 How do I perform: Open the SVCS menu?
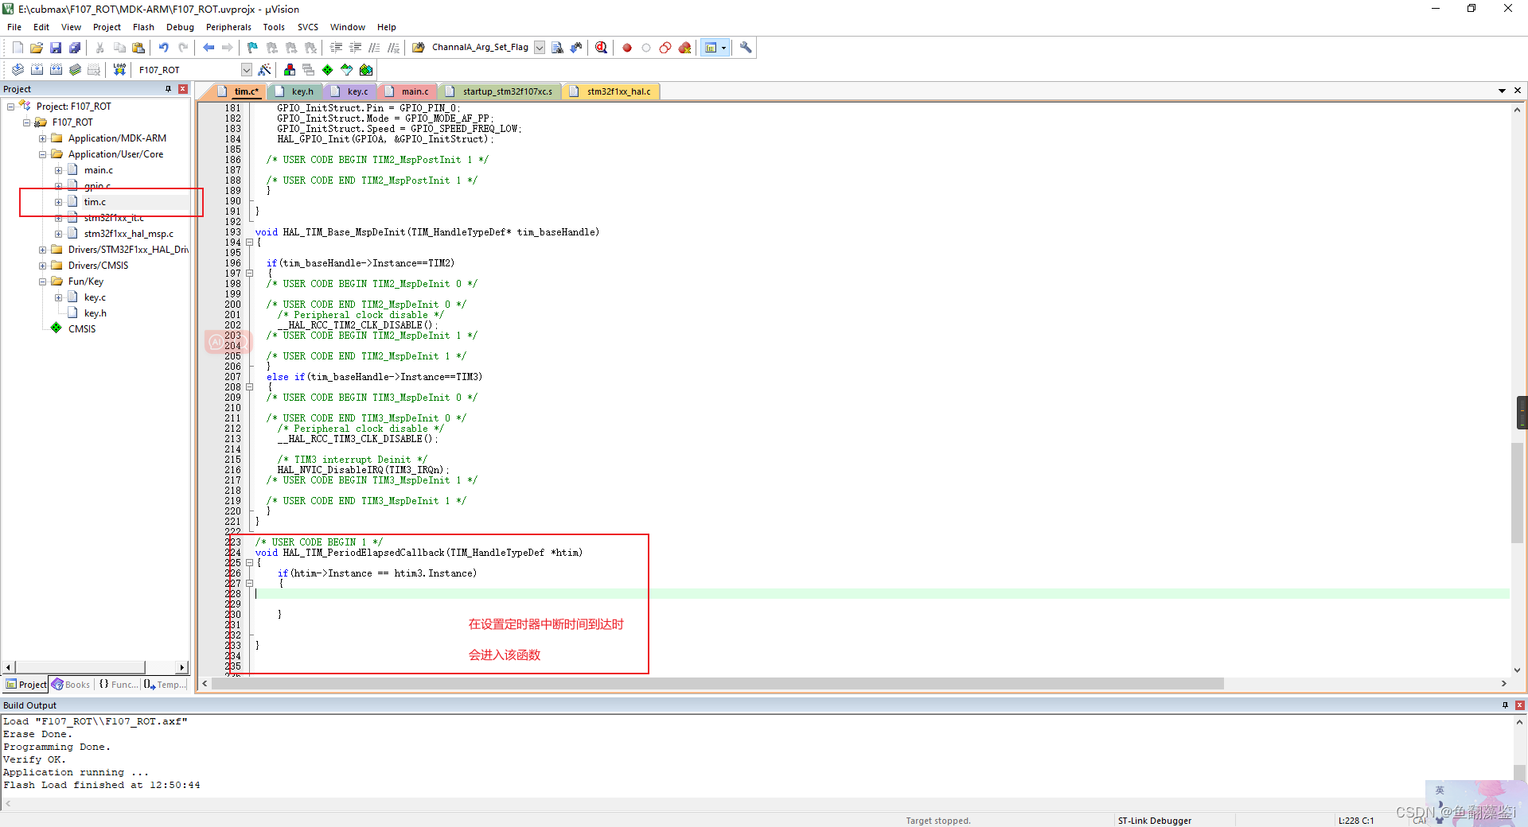pyautogui.click(x=307, y=27)
